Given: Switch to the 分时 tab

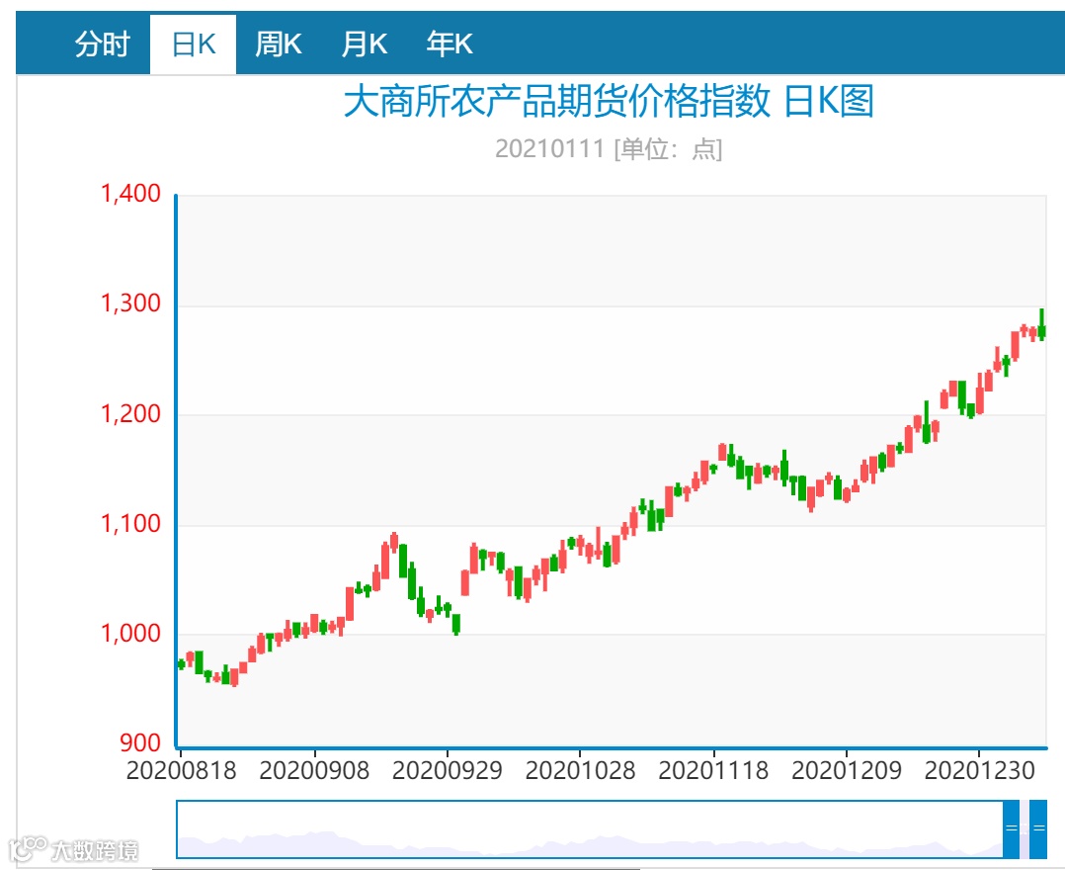Looking at the screenshot, I should (102, 44).
